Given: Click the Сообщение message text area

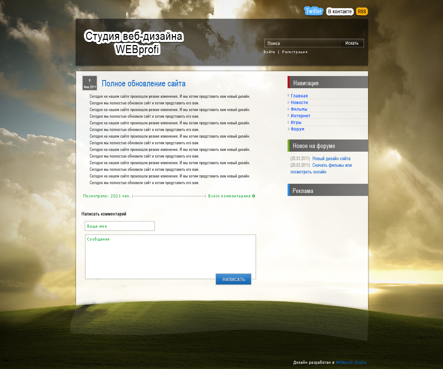Looking at the screenshot, I should coord(171,256).
